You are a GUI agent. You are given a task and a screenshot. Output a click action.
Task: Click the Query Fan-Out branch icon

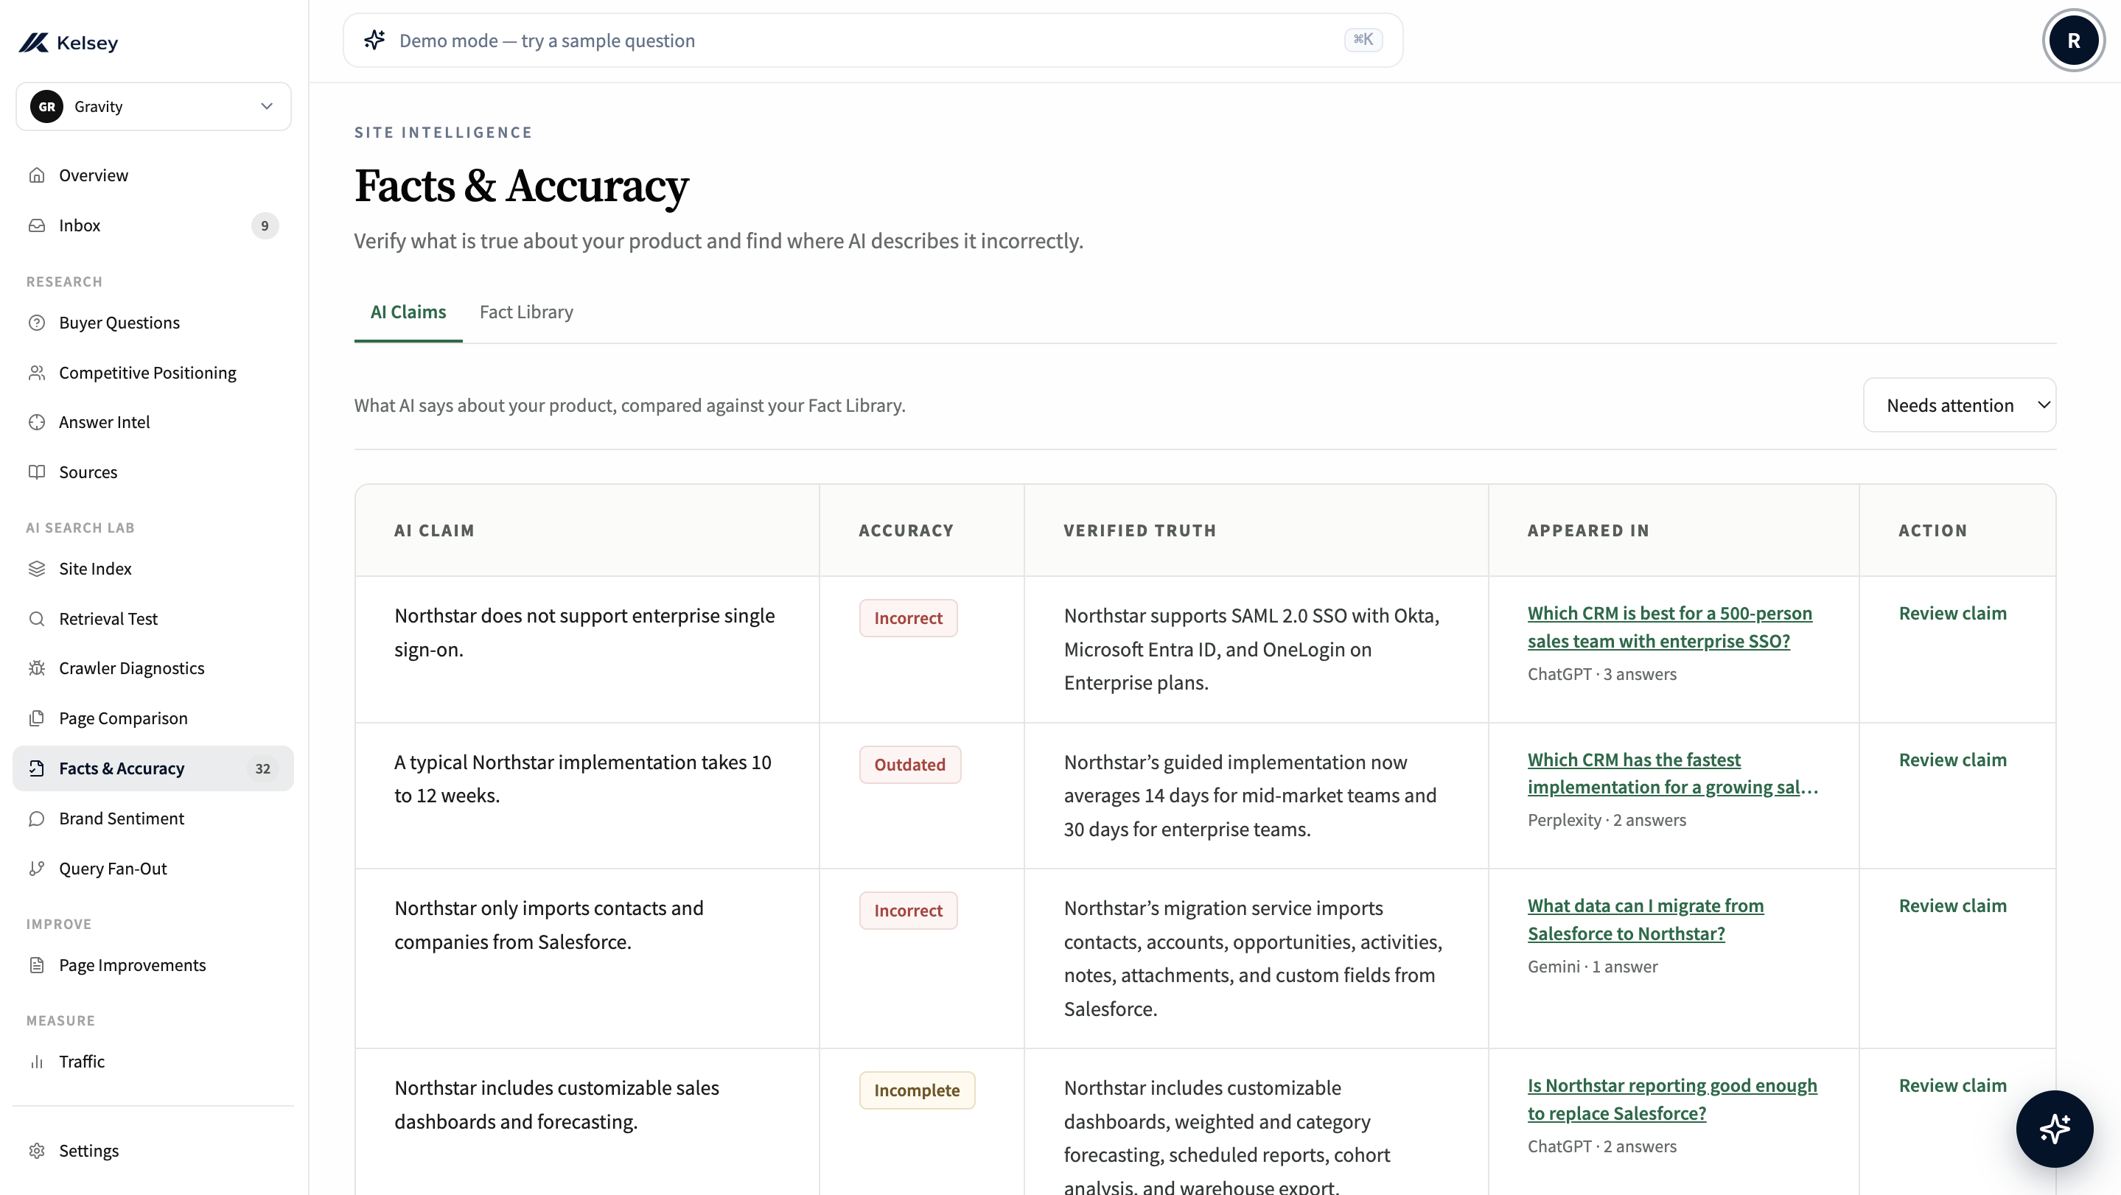pos(36,869)
